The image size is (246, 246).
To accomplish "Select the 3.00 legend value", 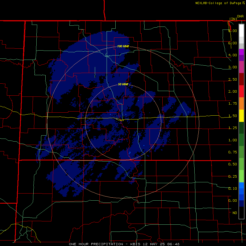I will click(x=233, y=67).
